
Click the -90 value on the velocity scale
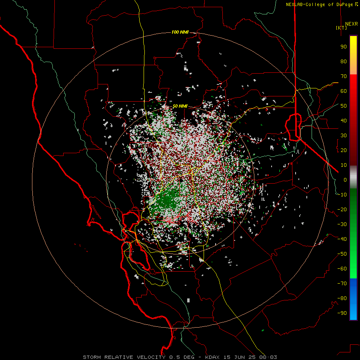[x=342, y=313]
